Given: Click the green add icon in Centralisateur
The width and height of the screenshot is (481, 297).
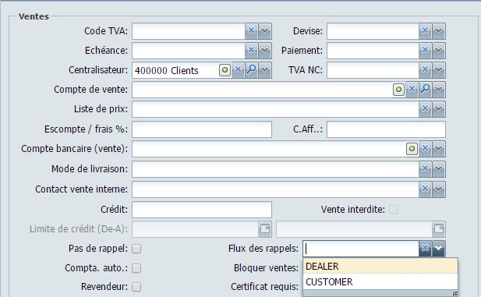Looking at the screenshot, I should pyautogui.click(x=225, y=70).
